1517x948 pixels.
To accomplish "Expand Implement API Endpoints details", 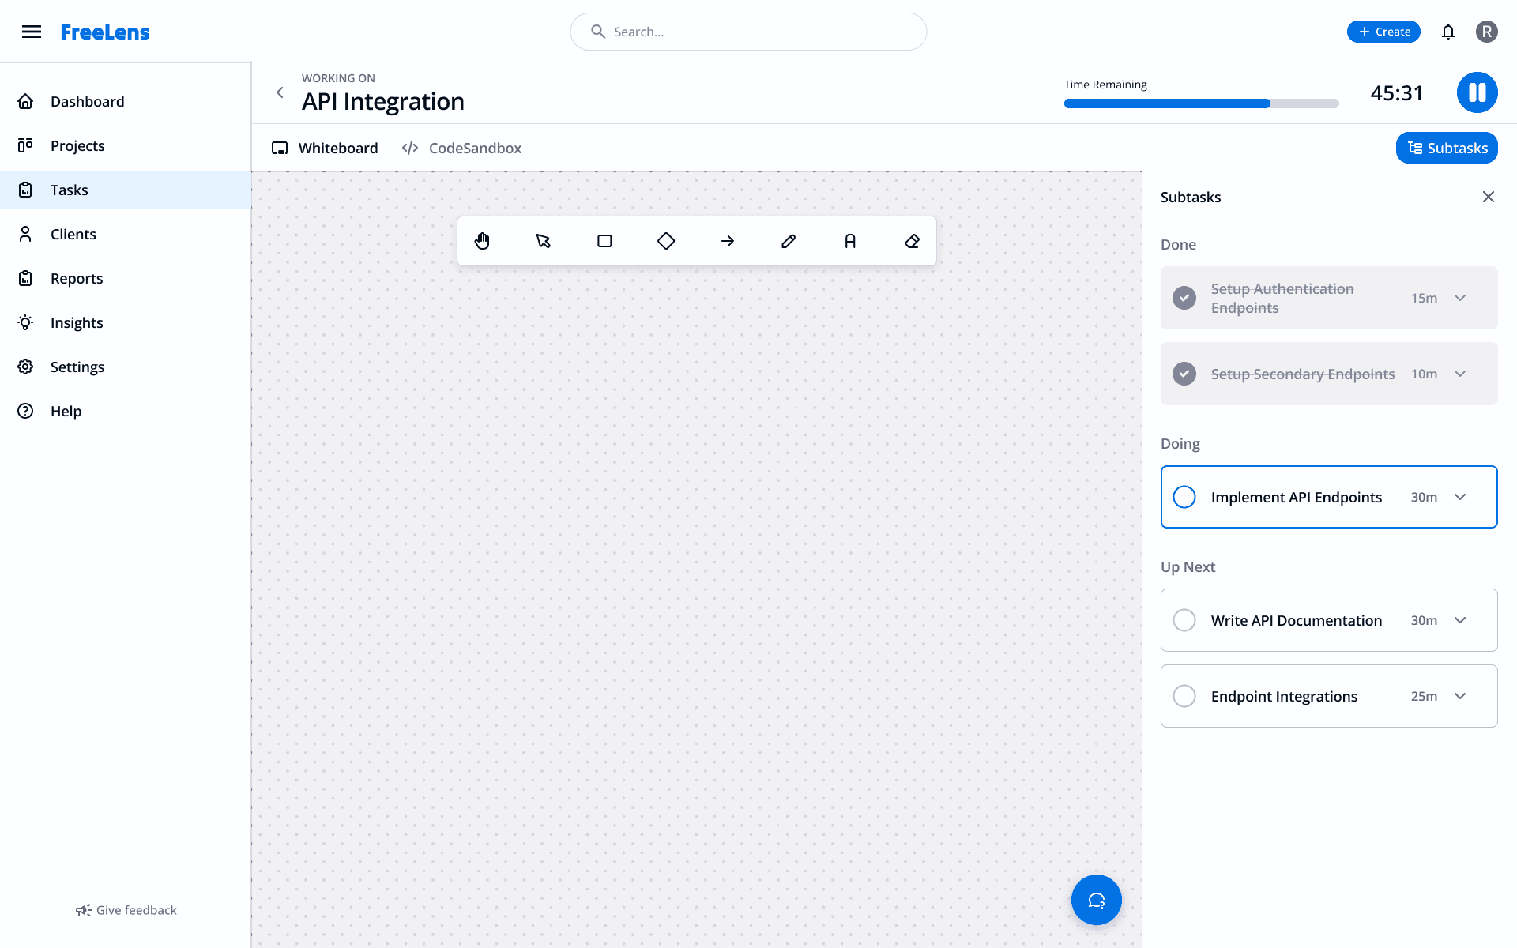I will click(1460, 497).
